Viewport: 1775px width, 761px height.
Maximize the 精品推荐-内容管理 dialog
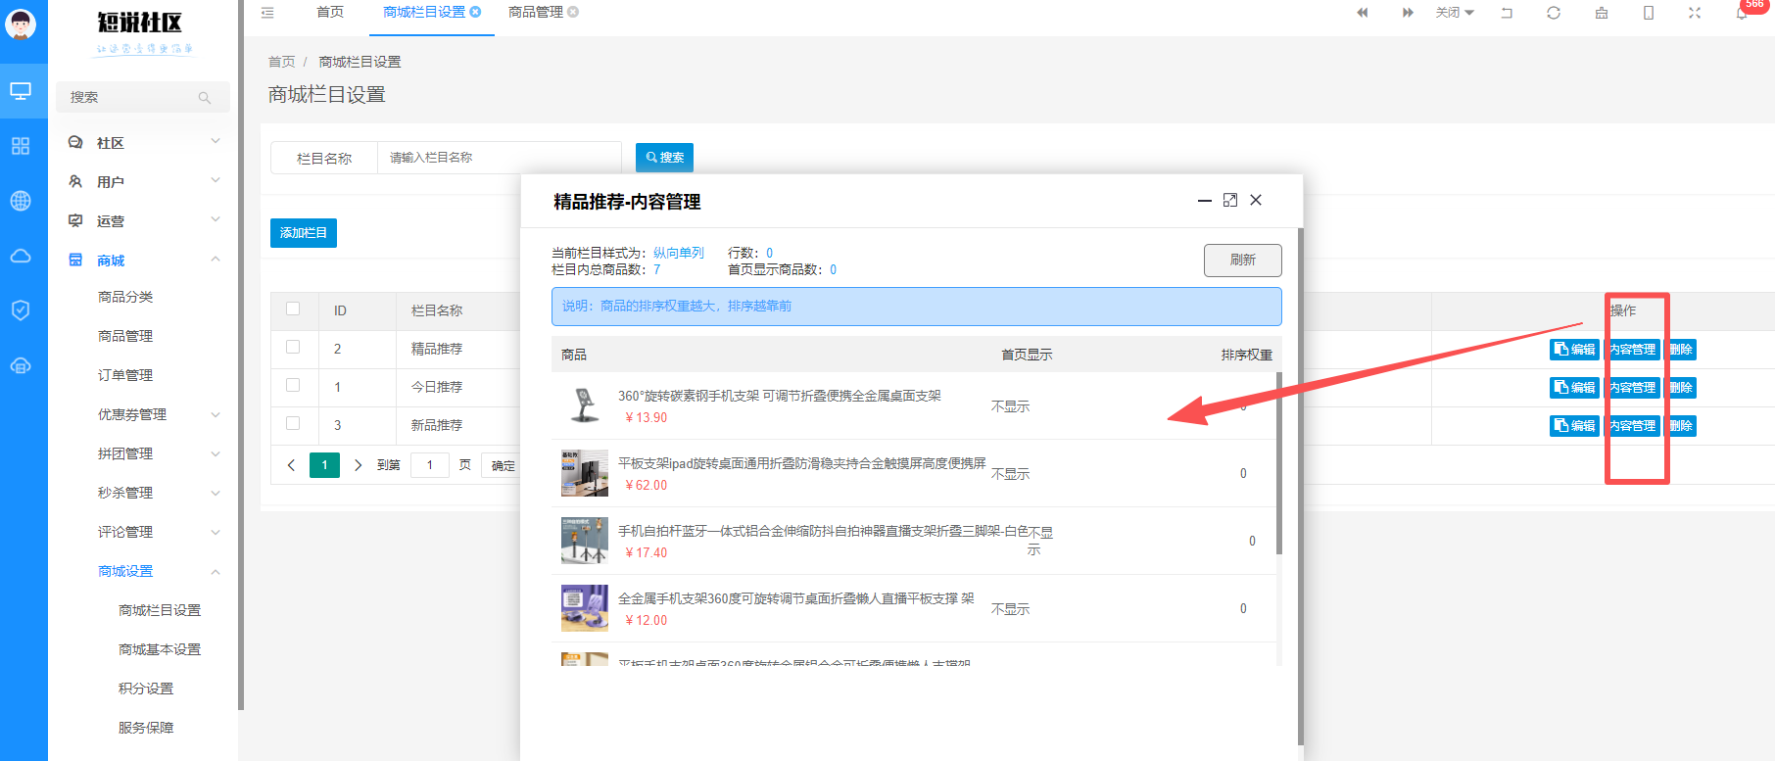pos(1230,200)
